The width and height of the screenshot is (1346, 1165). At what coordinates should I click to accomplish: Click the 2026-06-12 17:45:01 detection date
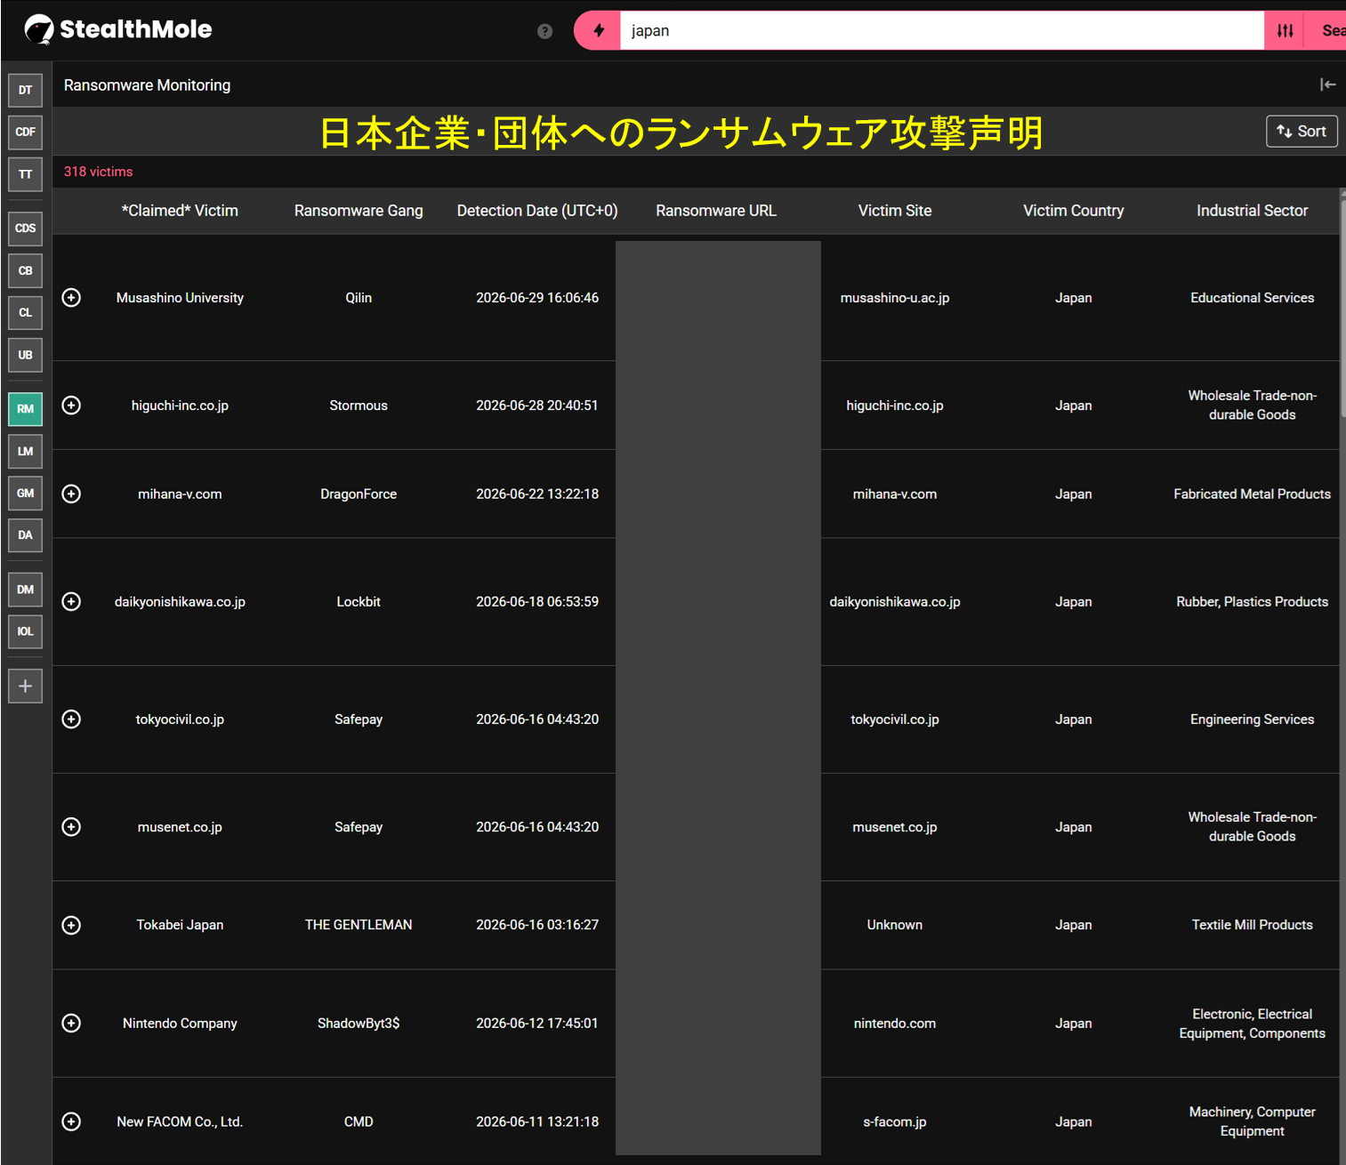click(537, 1024)
